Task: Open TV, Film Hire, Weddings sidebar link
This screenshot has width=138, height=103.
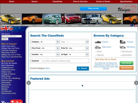Action: tap(11, 78)
